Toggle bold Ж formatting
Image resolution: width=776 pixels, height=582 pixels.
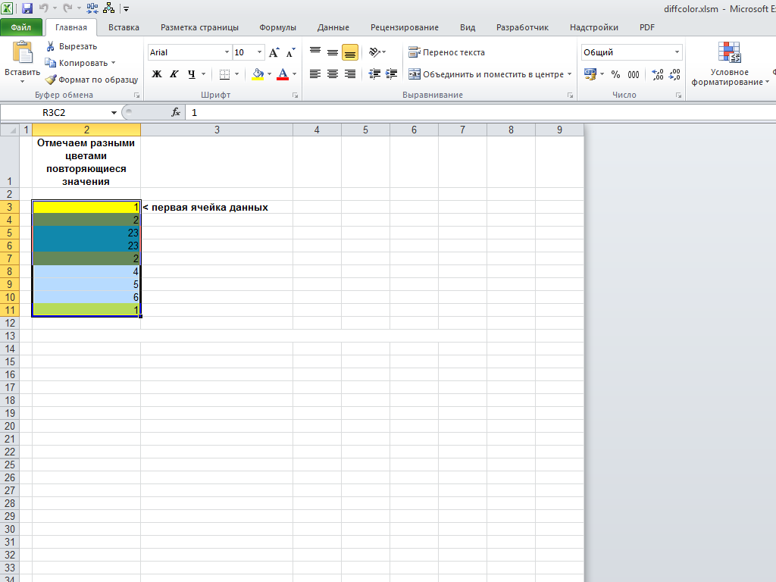(x=156, y=74)
